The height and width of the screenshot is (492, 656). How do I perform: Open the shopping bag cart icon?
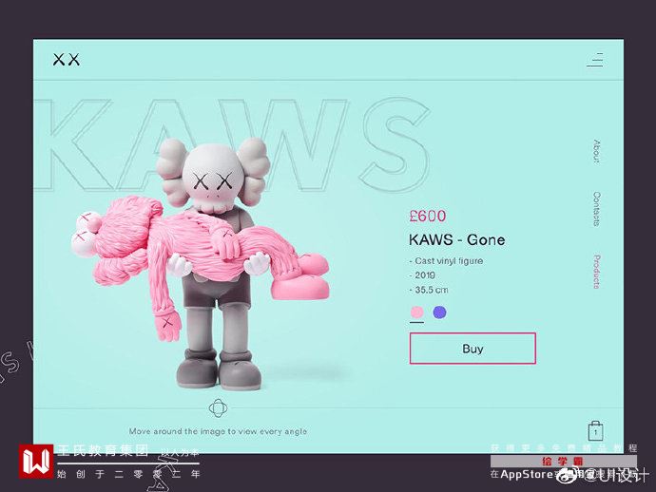[595, 430]
